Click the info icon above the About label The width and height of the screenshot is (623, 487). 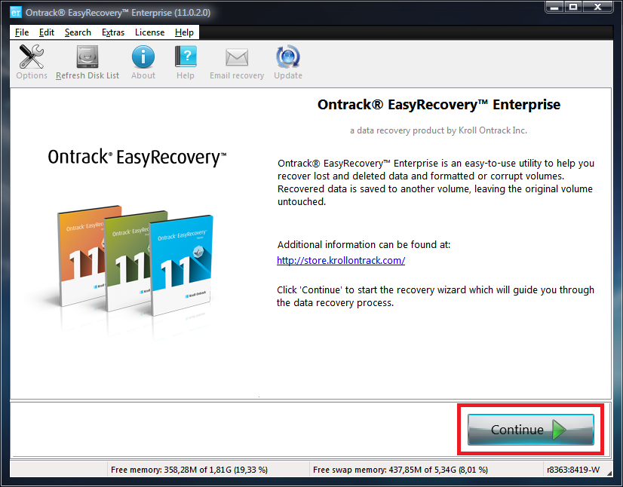(143, 54)
